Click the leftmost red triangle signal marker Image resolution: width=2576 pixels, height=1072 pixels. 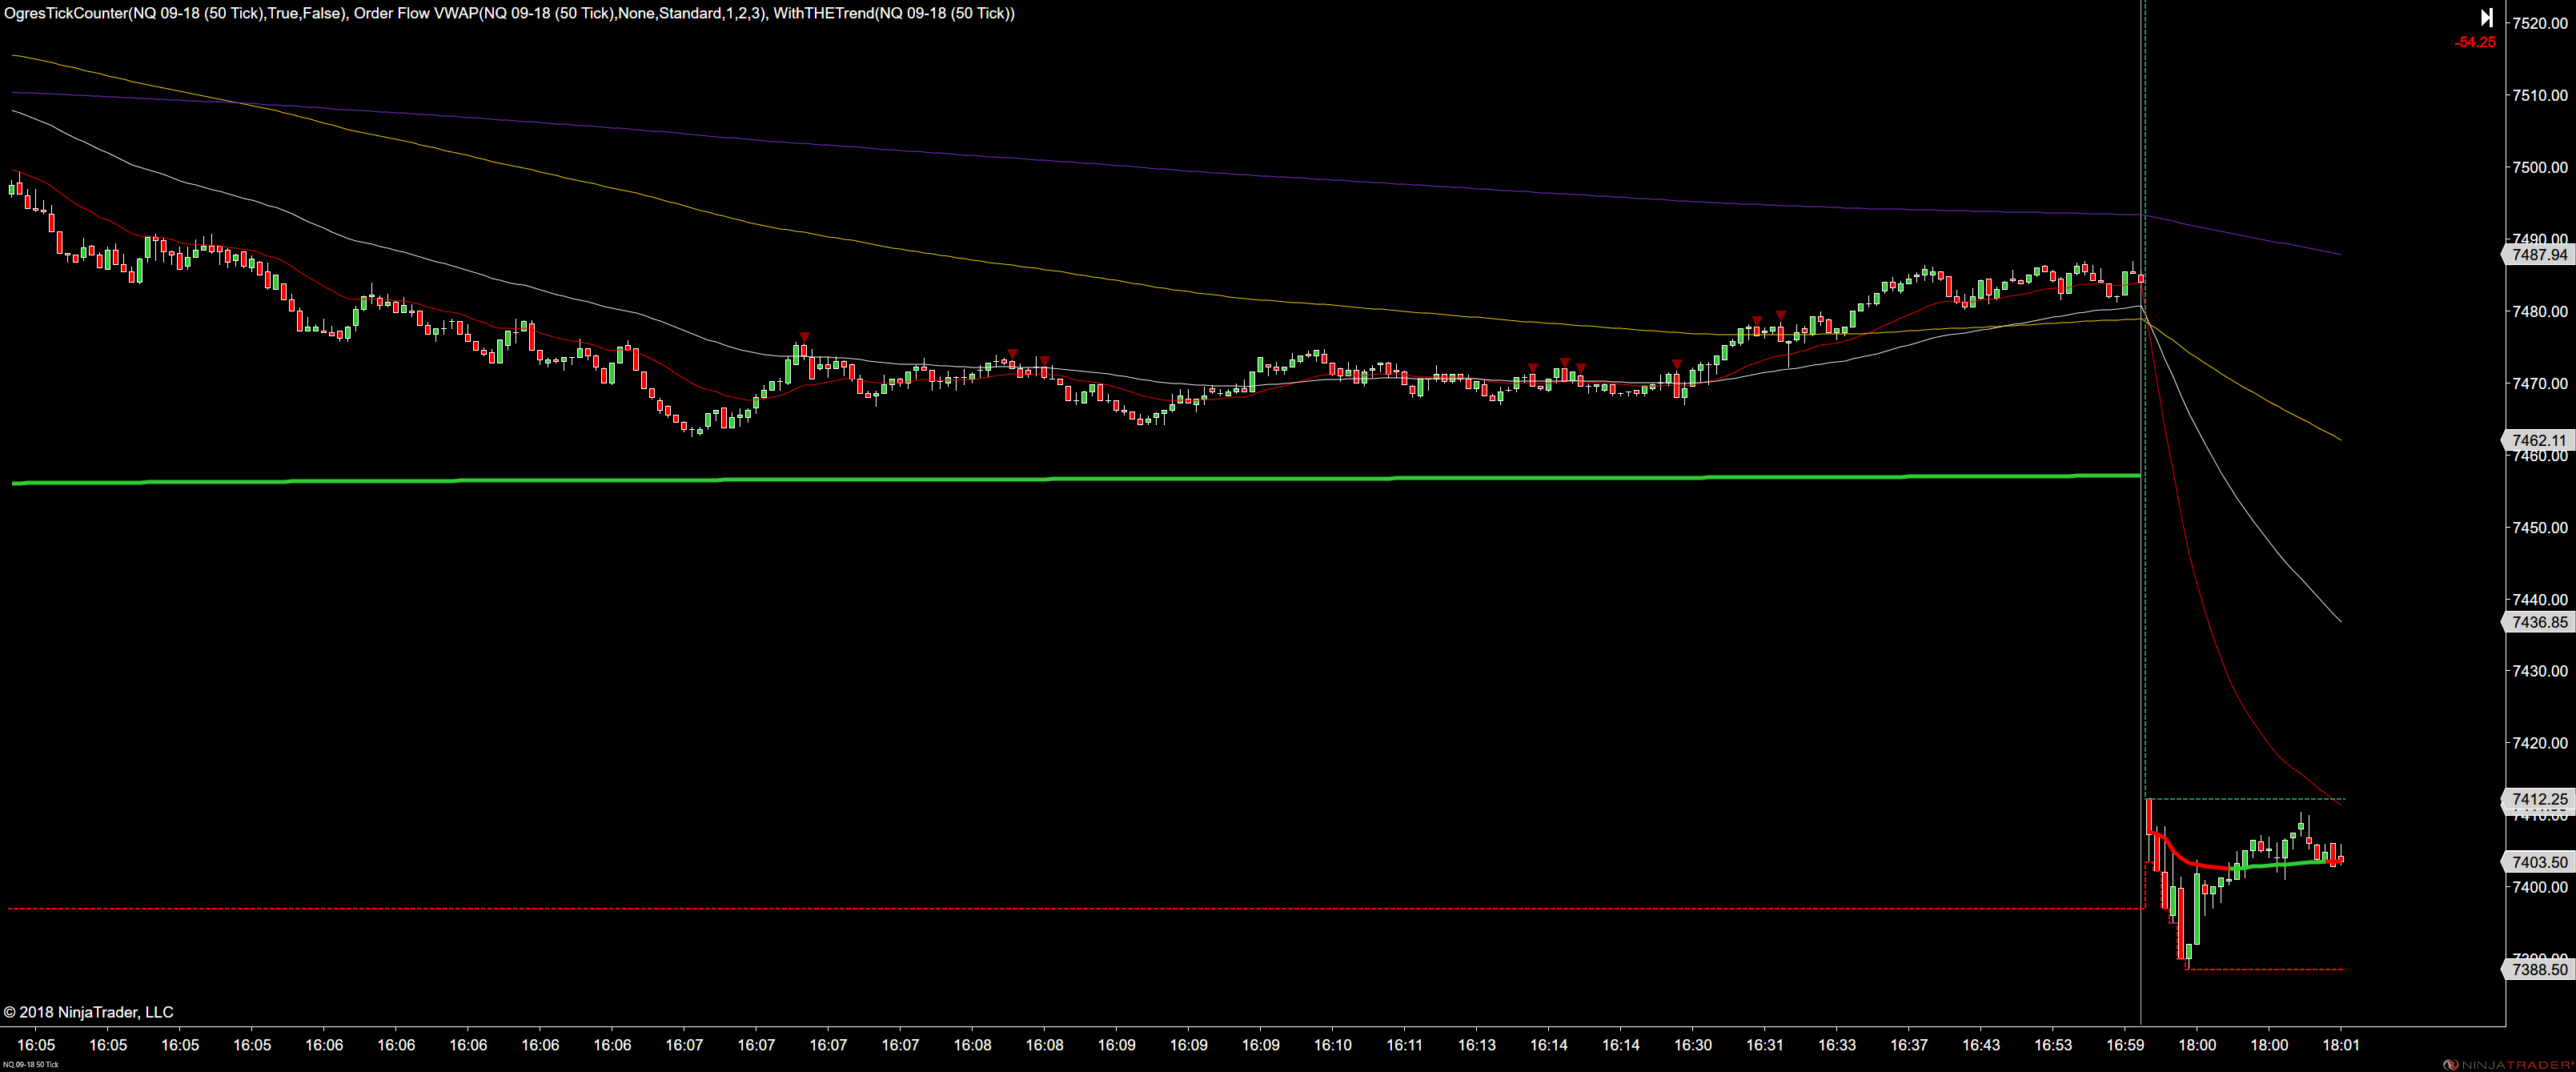click(x=804, y=337)
